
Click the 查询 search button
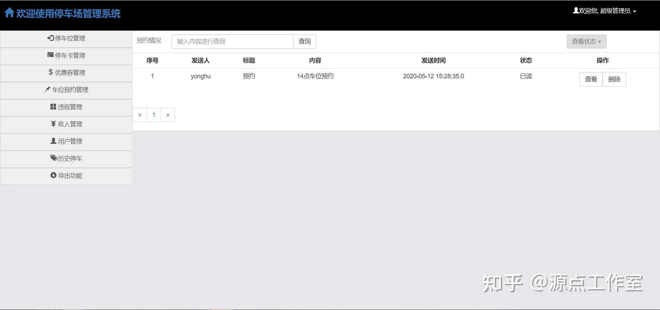point(305,42)
